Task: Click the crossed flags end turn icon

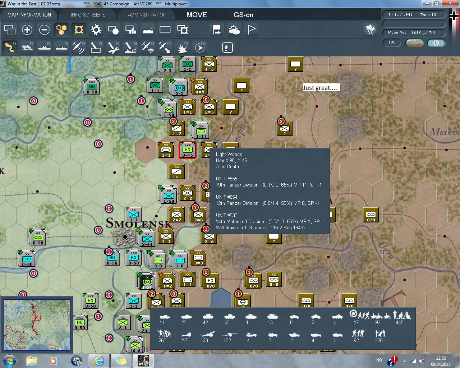Action: point(370,29)
